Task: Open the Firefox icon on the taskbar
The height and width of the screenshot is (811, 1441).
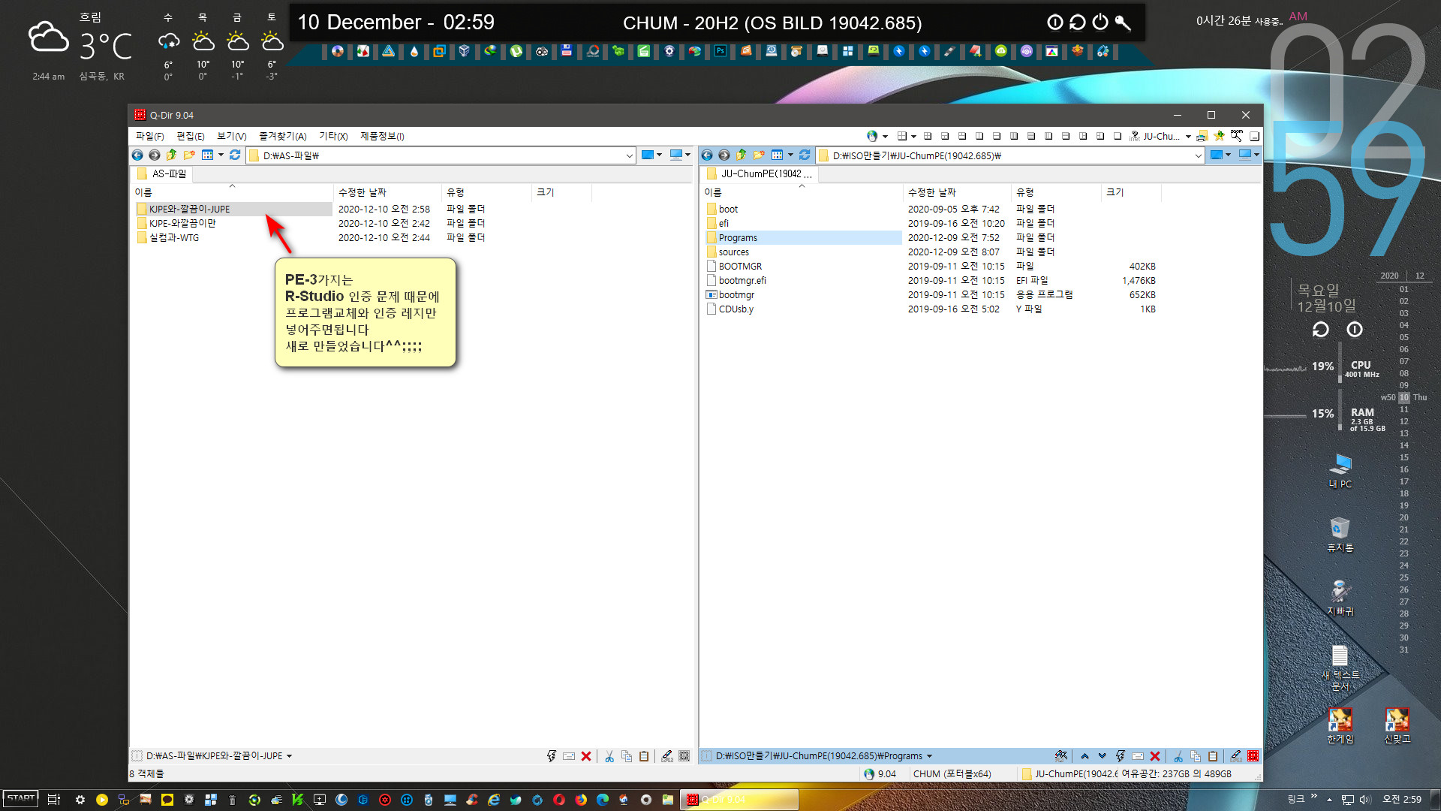Action: (581, 800)
